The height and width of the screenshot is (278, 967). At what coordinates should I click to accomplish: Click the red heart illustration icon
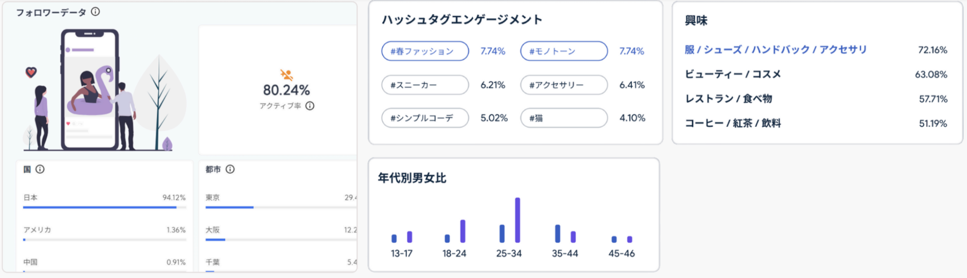[31, 72]
